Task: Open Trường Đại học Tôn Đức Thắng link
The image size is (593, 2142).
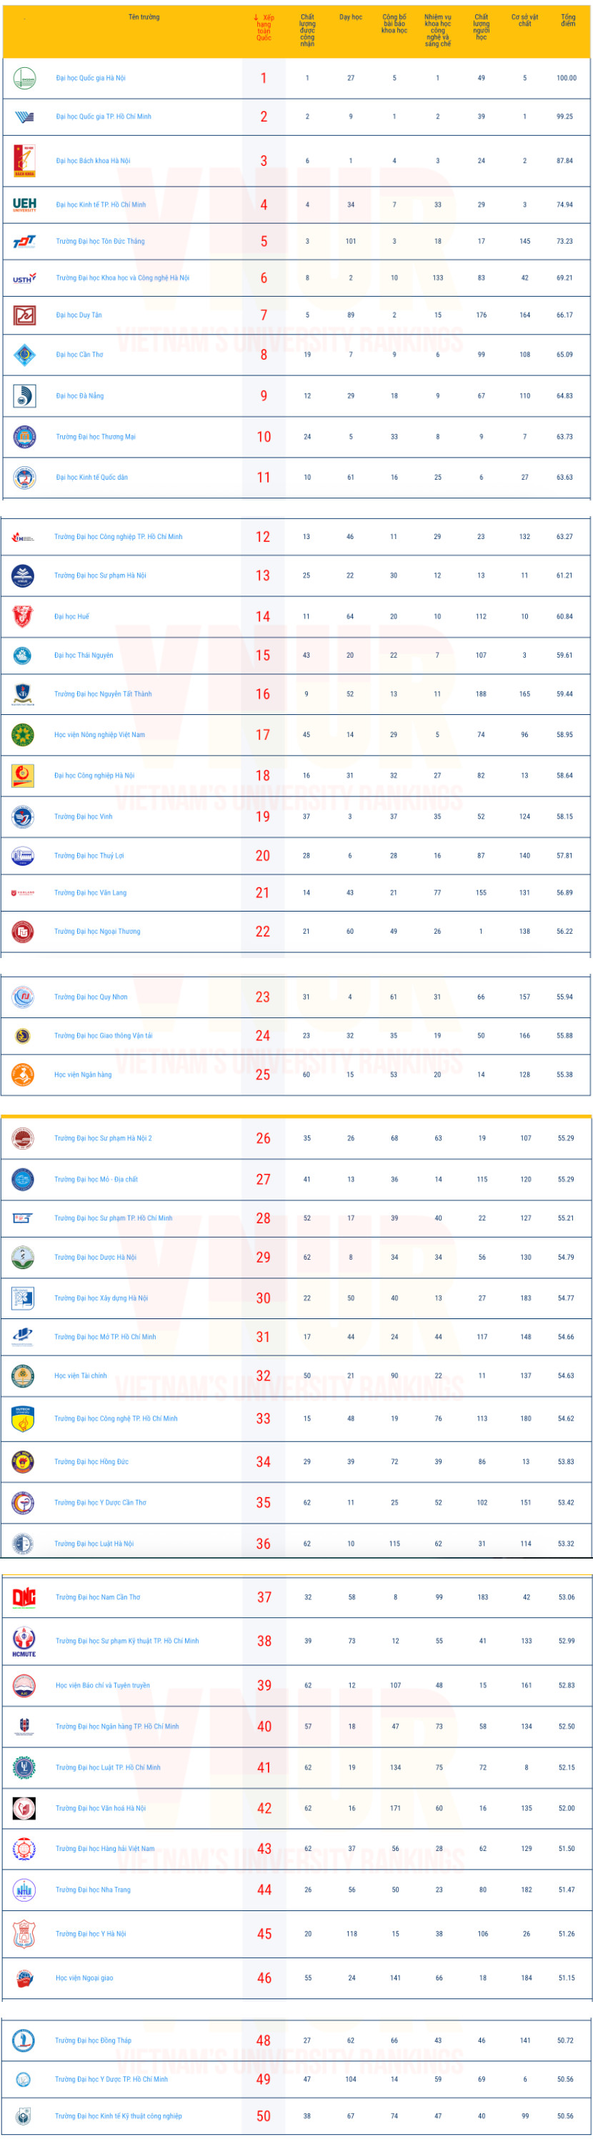Action: tap(99, 242)
